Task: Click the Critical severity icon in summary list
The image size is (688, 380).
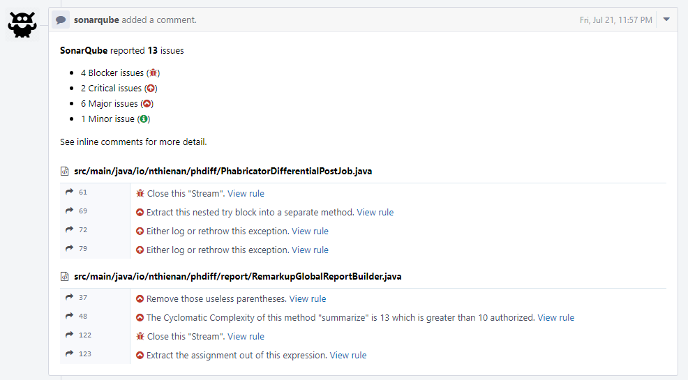Action: point(151,88)
